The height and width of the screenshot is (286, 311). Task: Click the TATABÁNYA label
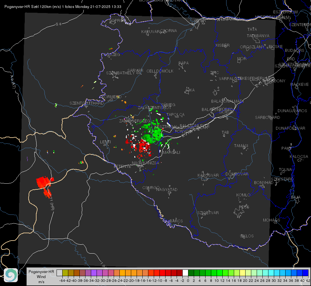[258, 36]
